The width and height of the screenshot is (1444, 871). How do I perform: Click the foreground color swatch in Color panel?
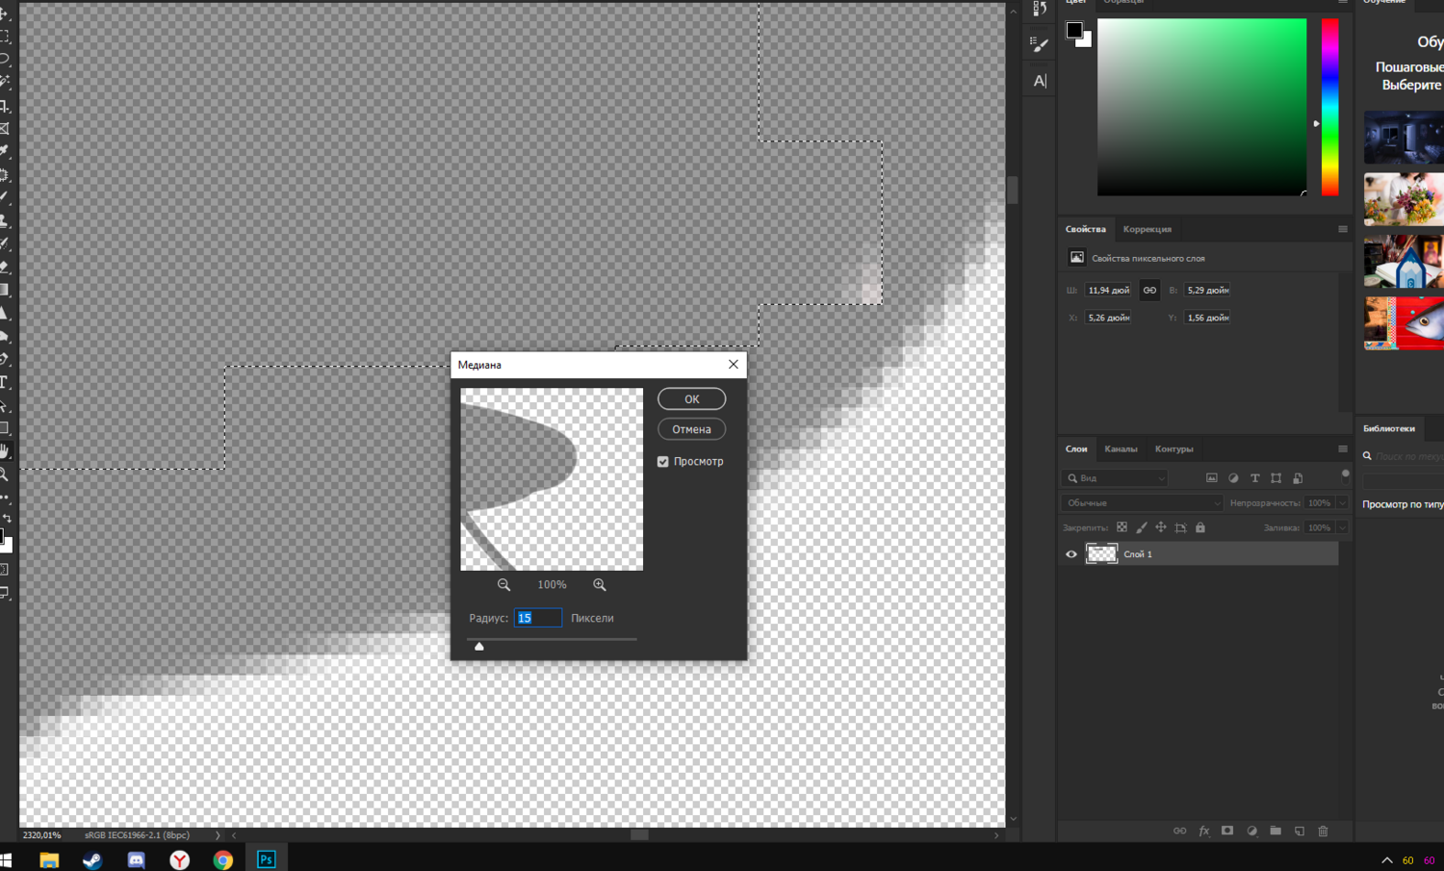1074,30
